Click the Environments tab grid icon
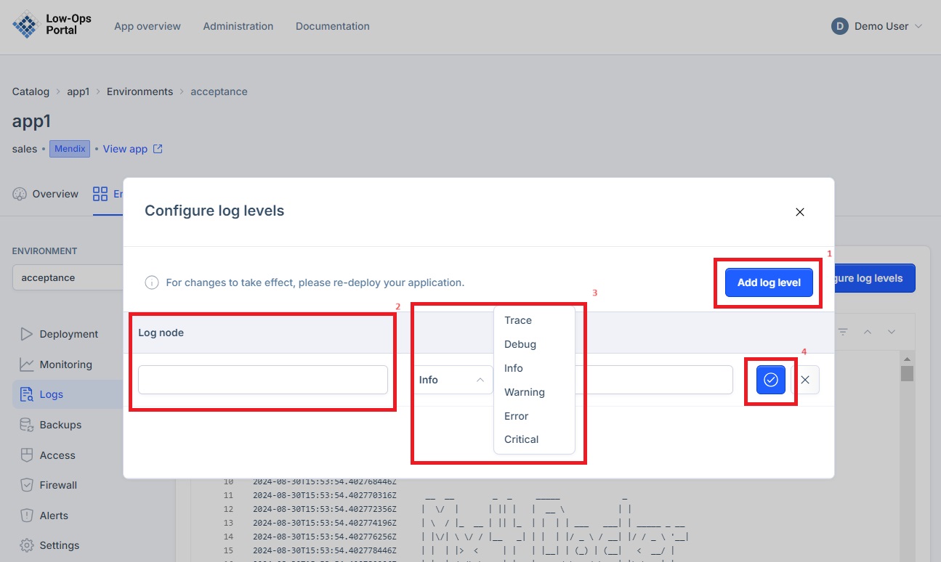The image size is (941, 562). coord(100,194)
